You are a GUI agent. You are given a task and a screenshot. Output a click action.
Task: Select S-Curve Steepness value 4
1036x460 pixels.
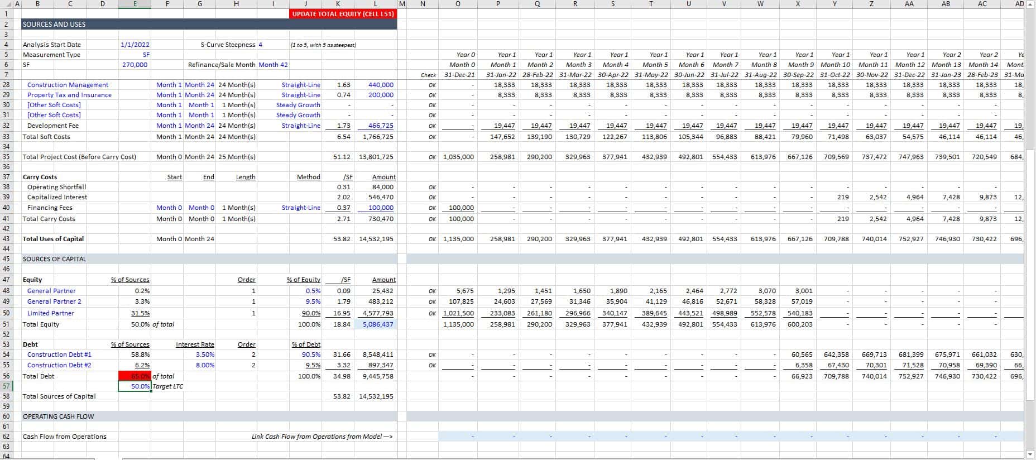[x=261, y=45]
